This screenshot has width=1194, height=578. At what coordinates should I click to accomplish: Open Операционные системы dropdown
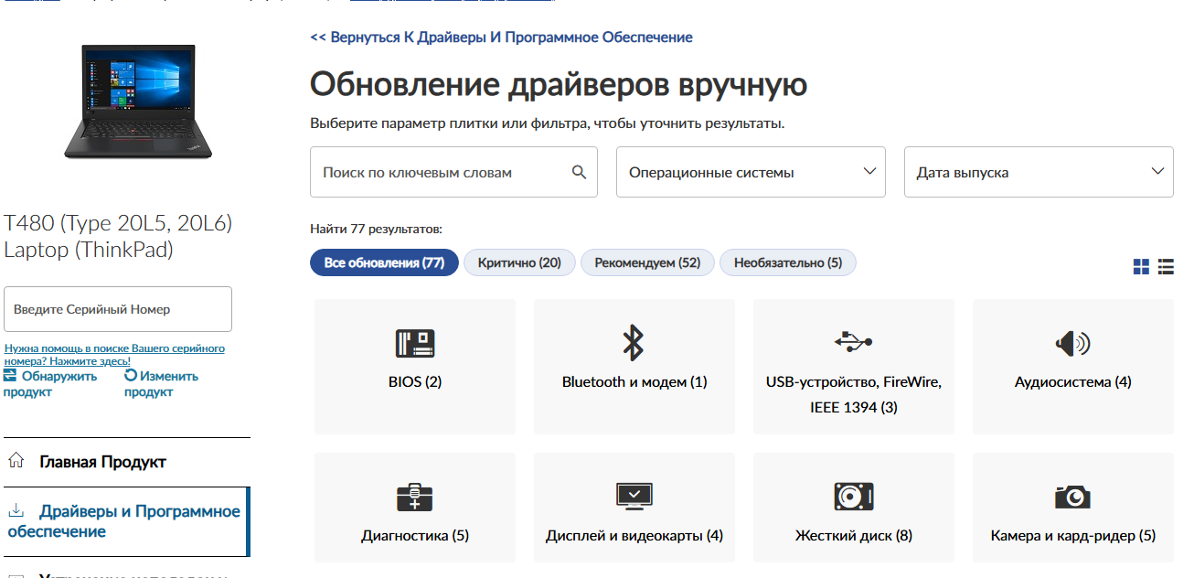(x=751, y=172)
